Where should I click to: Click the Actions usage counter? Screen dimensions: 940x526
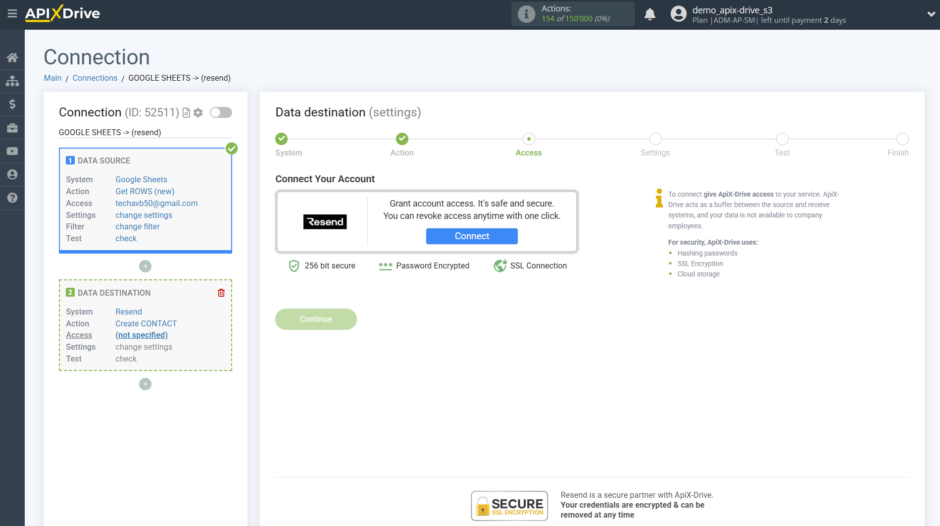pyautogui.click(x=573, y=13)
